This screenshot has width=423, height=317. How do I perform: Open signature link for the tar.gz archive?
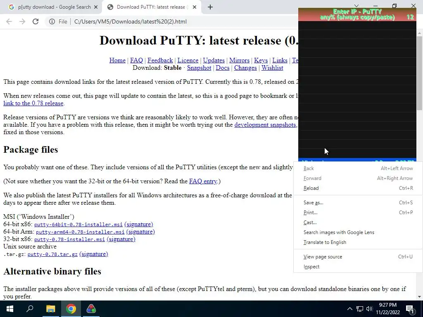(94, 254)
